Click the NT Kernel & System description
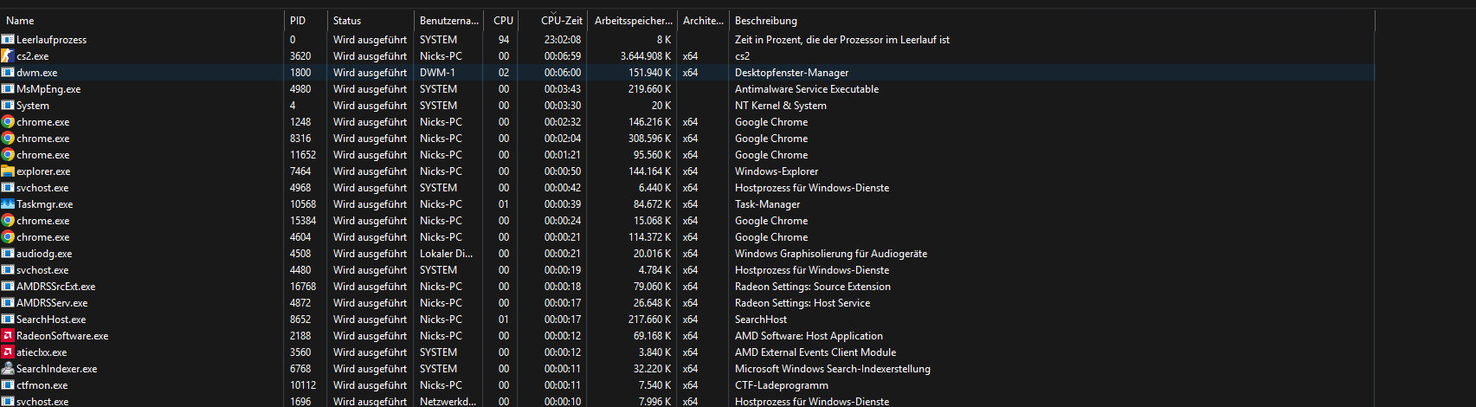Viewport: 1476px width, 407px height. point(781,106)
